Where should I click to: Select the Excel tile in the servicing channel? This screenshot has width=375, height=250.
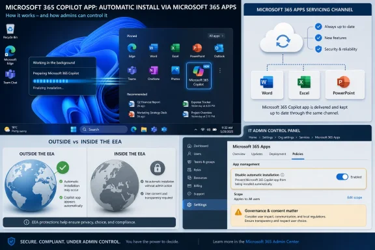tap(304, 85)
